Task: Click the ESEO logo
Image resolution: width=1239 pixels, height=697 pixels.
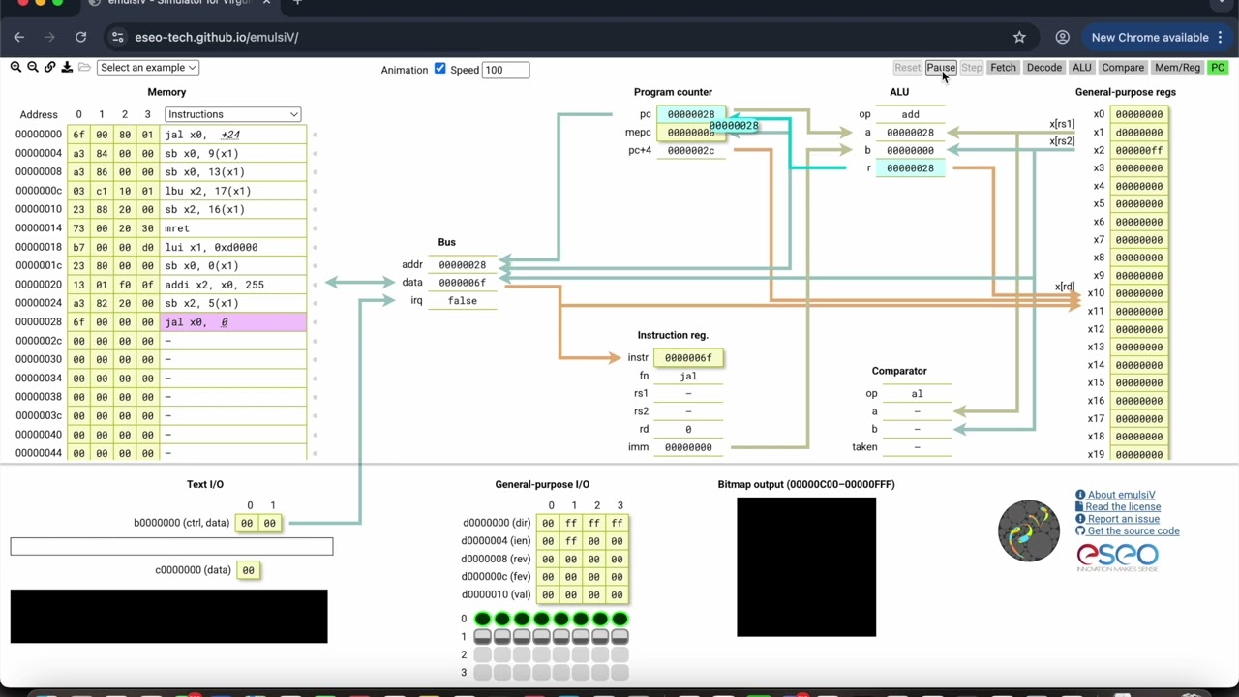Action: tap(1117, 557)
